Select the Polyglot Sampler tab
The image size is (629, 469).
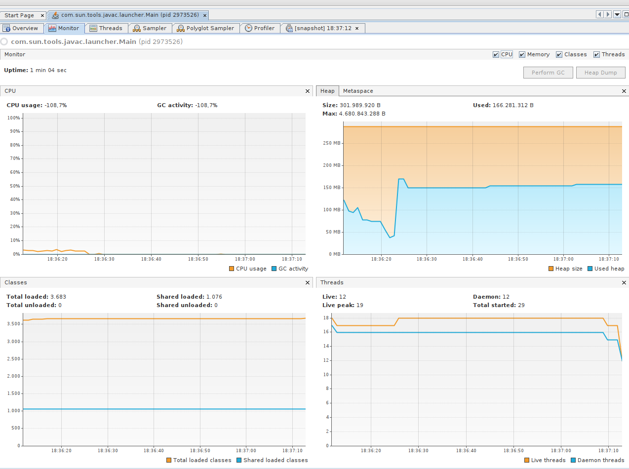tap(206, 28)
